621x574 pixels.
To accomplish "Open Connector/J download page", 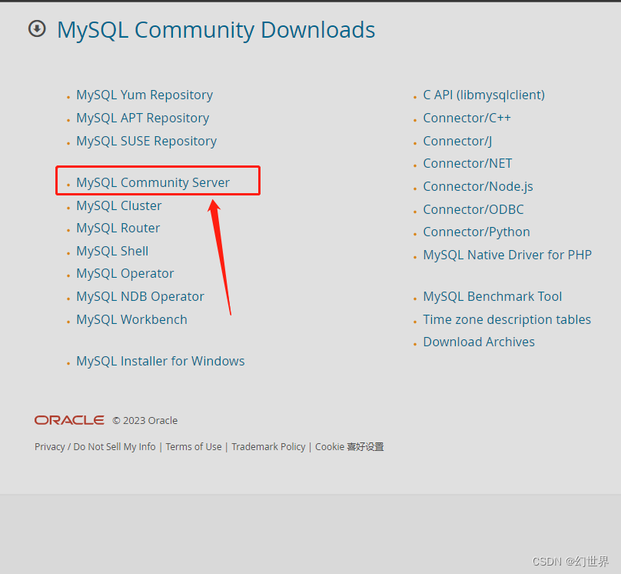I will point(457,141).
